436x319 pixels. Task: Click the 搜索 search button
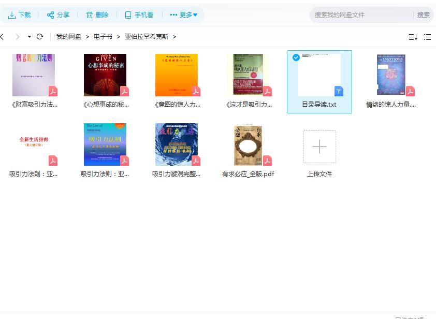[424, 15]
